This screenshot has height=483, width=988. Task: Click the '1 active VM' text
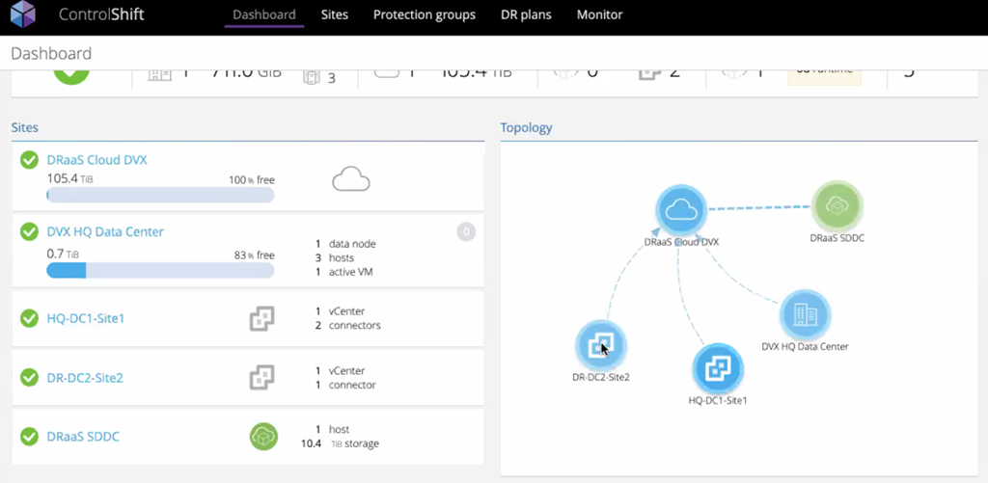click(344, 273)
